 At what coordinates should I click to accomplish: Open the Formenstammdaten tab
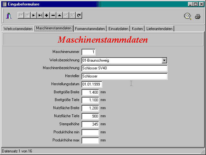pos(90,29)
